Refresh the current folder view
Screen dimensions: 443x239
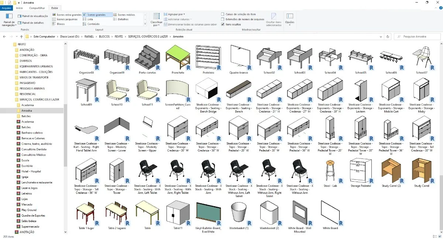coord(388,37)
